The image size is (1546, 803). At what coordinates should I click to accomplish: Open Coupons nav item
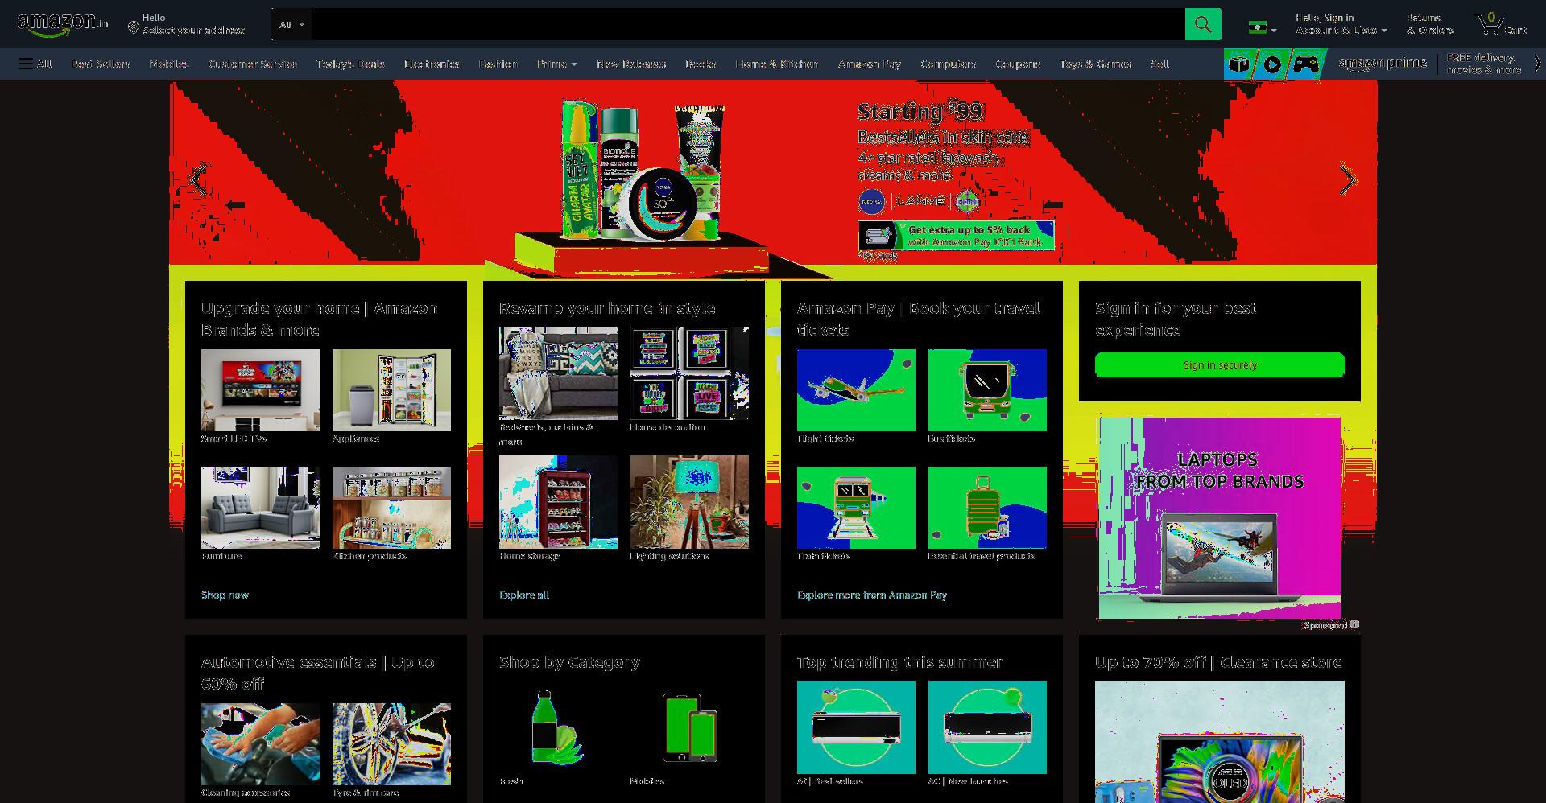(1017, 64)
